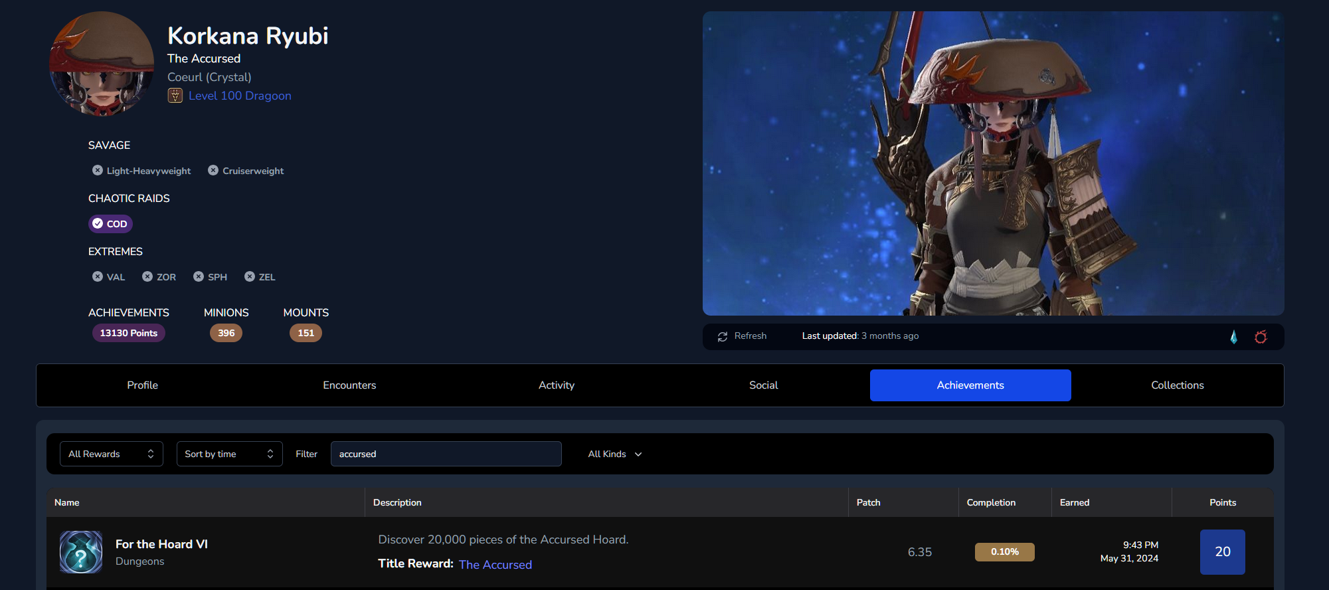The width and height of the screenshot is (1329, 590).
Task: Go to the Collections tab
Action: click(x=1178, y=385)
